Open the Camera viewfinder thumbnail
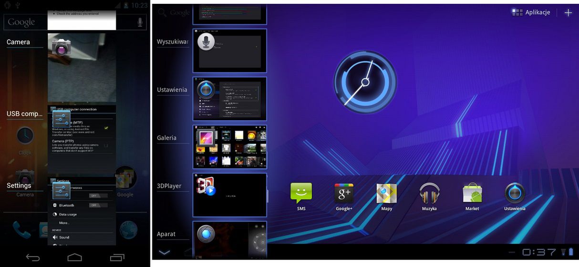 point(82,67)
